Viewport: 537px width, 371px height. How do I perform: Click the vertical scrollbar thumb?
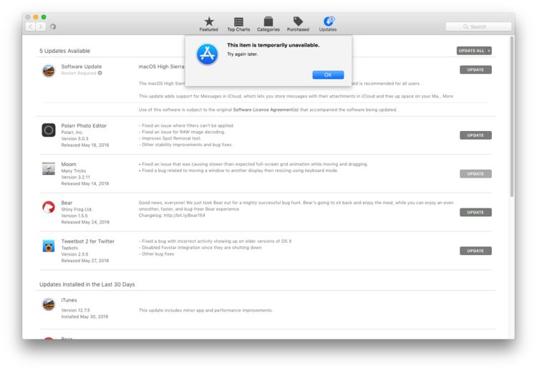pyautogui.click(x=512, y=117)
